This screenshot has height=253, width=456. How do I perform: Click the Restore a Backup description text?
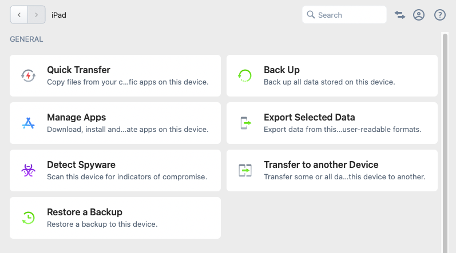point(102,224)
